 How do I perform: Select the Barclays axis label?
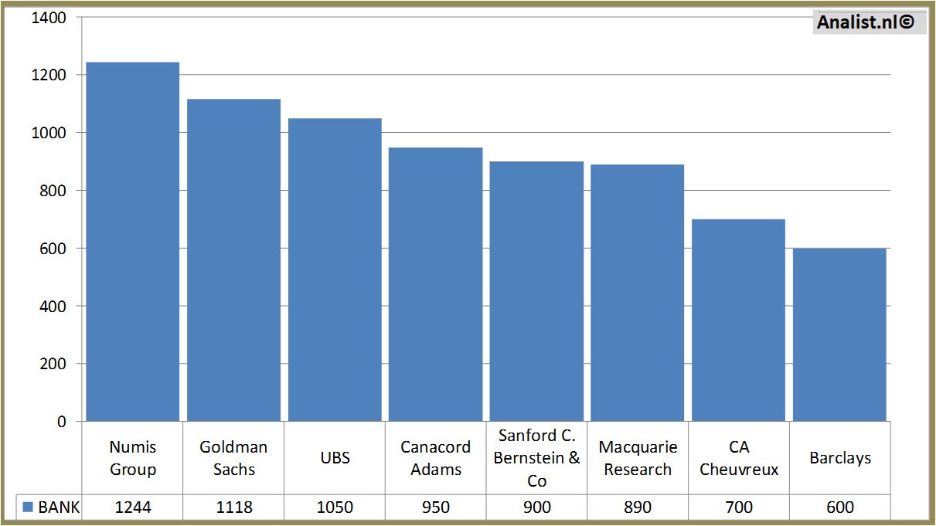[x=840, y=458]
